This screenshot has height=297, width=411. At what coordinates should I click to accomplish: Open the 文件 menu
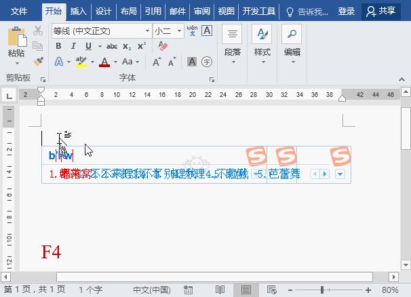tap(19, 12)
